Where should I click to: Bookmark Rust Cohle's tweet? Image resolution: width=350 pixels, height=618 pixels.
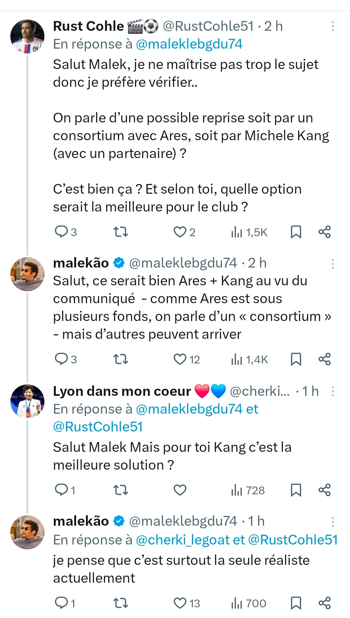tap(296, 232)
